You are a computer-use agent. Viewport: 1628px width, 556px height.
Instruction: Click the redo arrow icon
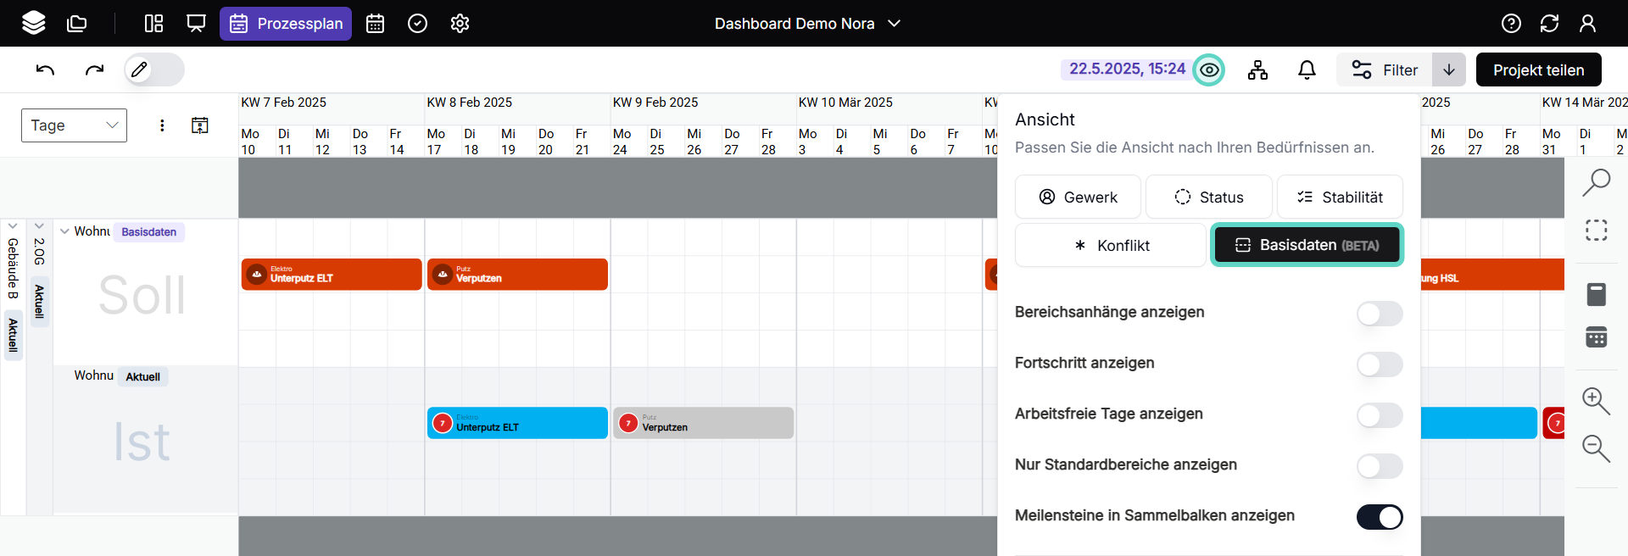pos(94,69)
